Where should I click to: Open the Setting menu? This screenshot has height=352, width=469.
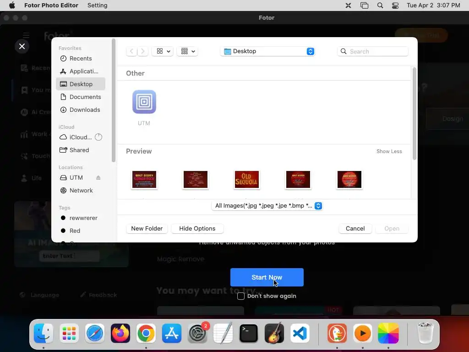point(97,5)
